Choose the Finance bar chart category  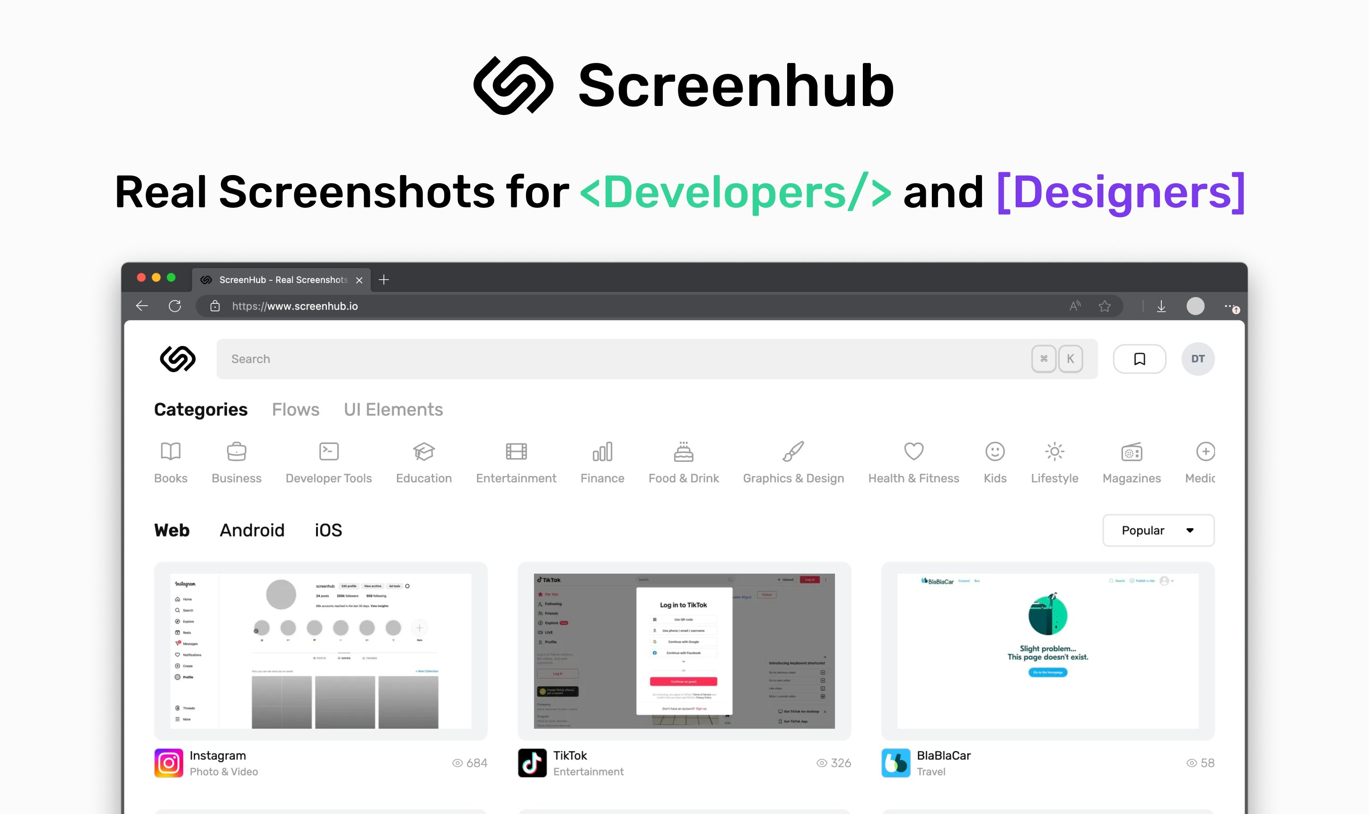(602, 451)
